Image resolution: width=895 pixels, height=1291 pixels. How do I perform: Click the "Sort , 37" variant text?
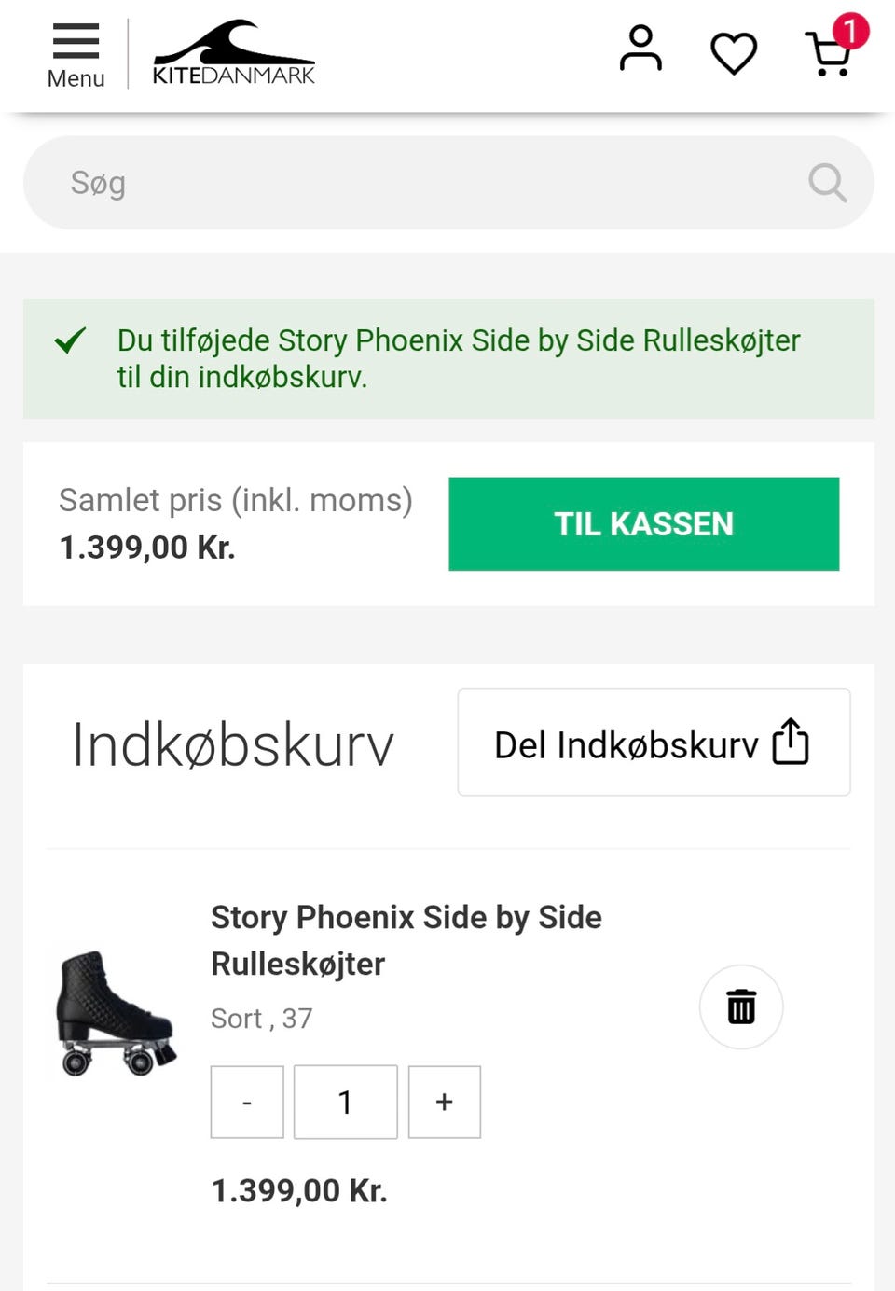pos(261,1019)
